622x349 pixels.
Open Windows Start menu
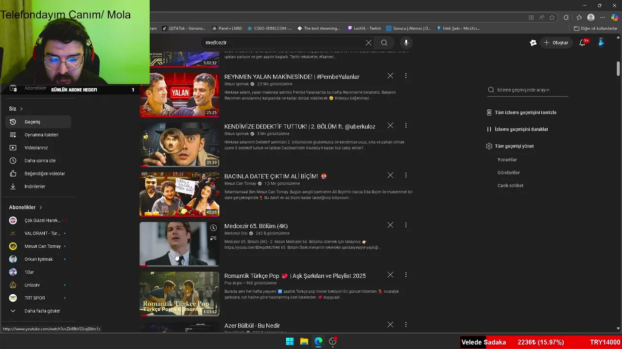click(x=290, y=341)
